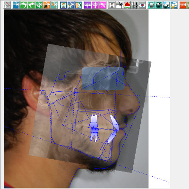Click the face profile morph icon
189x189 pixels.
point(79,5)
